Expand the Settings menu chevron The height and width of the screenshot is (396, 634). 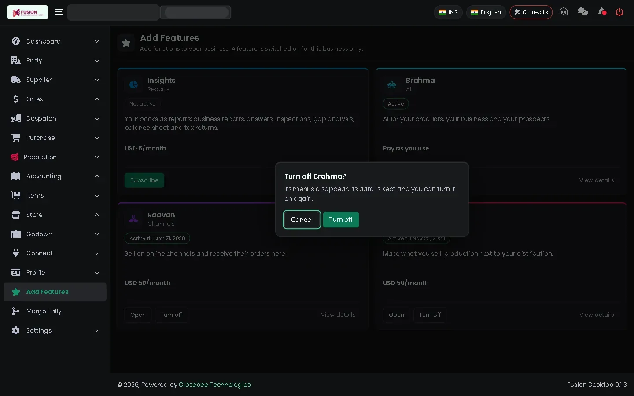[x=97, y=330]
